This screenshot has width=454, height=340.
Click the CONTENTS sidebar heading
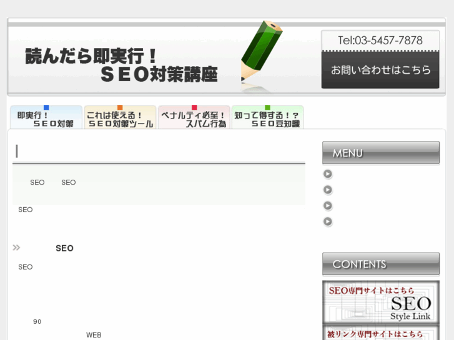coord(381,264)
